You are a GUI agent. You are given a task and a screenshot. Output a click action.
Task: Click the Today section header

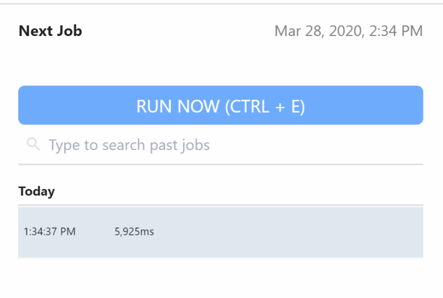coord(37,192)
